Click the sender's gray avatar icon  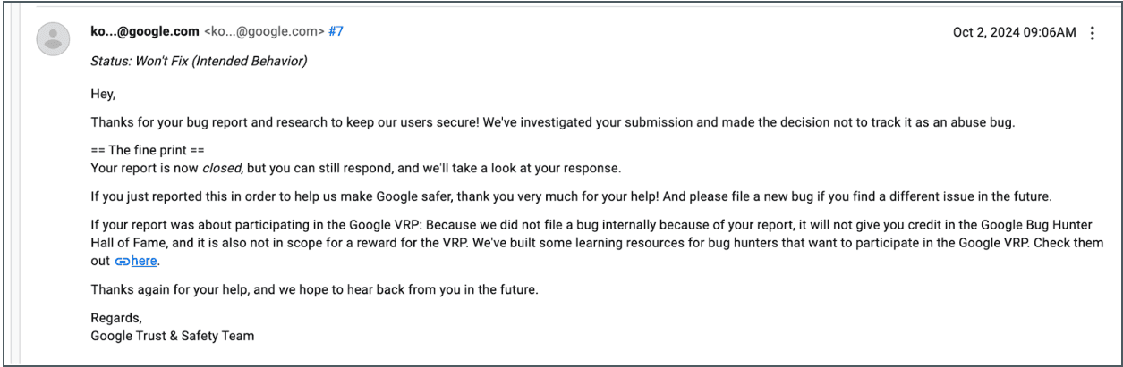point(53,38)
